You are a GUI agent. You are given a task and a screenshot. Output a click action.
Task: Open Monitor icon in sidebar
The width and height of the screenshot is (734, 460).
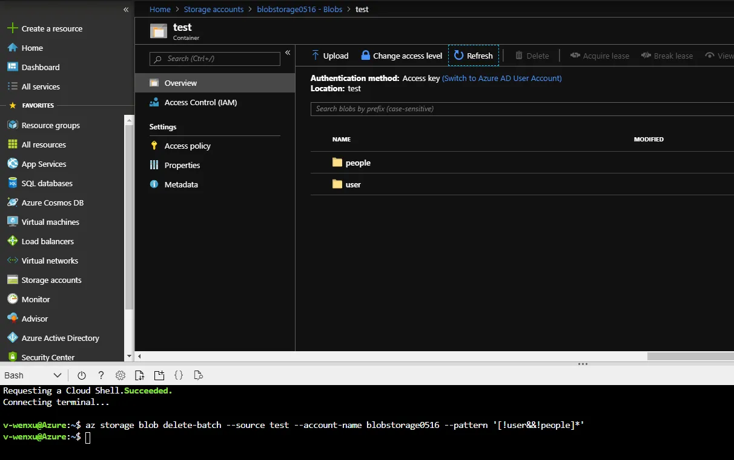point(12,299)
